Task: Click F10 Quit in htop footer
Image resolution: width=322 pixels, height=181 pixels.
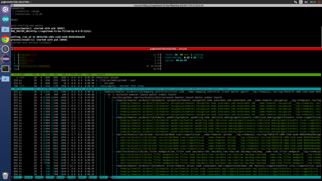Action: click(x=113, y=177)
